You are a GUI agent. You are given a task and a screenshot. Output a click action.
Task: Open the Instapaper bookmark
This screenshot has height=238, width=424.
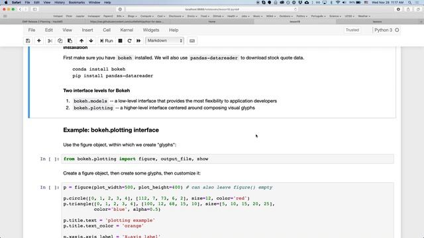[x=94, y=16]
